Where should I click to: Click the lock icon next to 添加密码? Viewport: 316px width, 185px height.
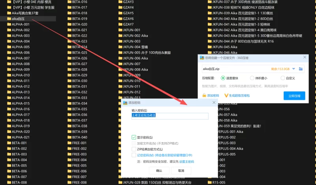click(204, 95)
